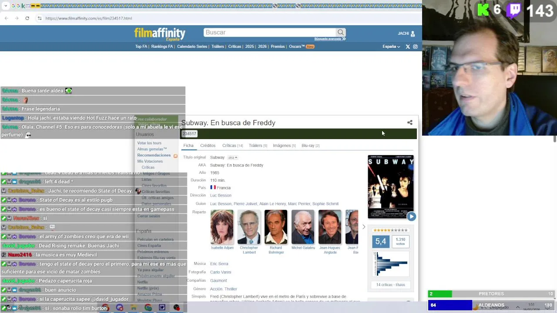Open Gaumont company link
The height and width of the screenshot is (313, 557).
coord(218,281)
